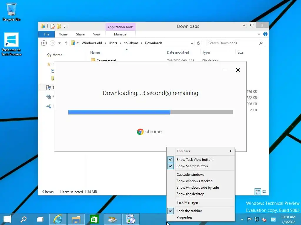Toggle Show Task View button option

point(200,160)
